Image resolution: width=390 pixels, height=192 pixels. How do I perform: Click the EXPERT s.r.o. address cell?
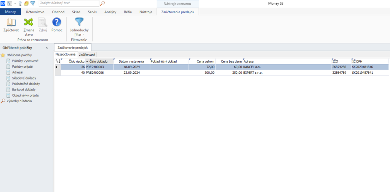point(287,73)
